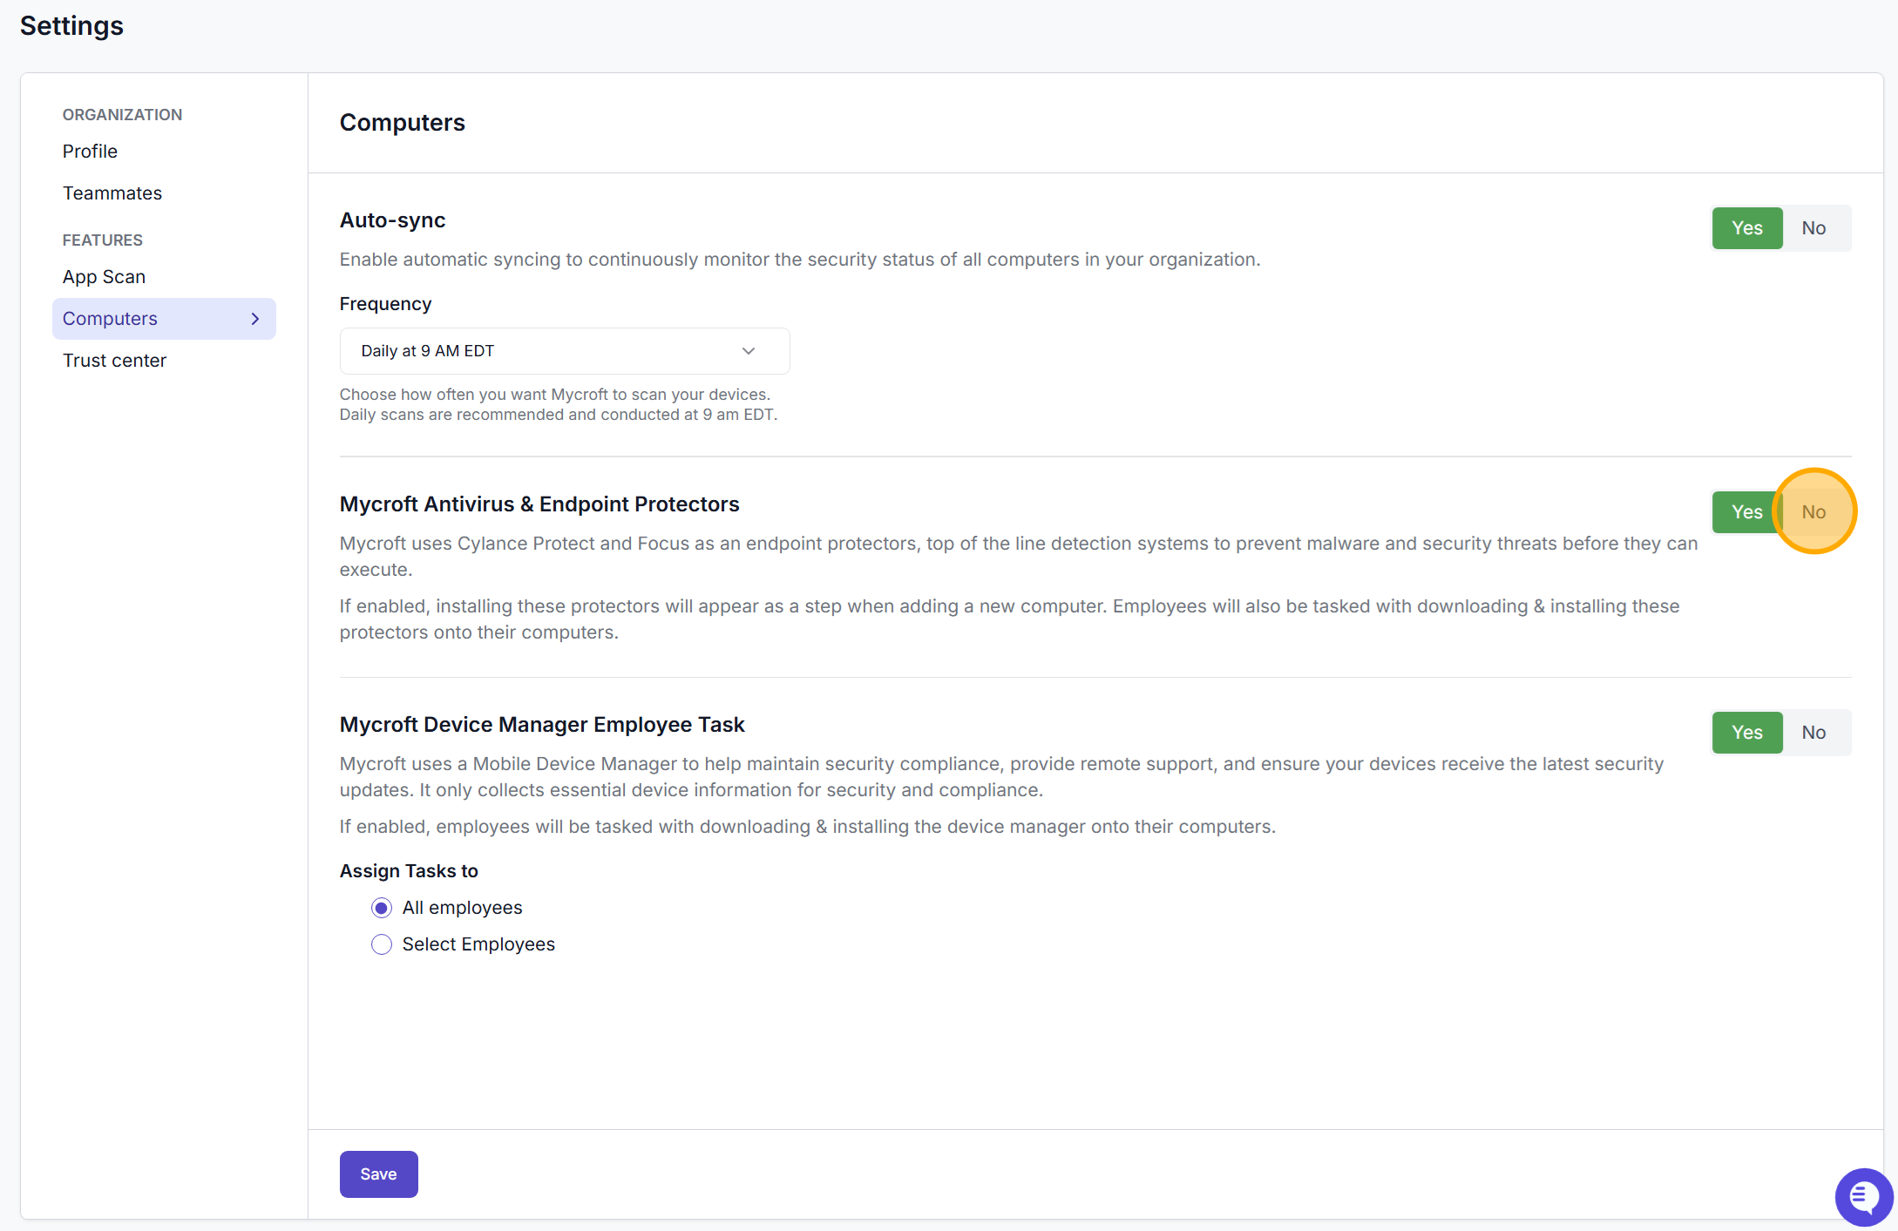Open the App Scan feature settings
1898x1231 pixels.
[x=104, y=277]
